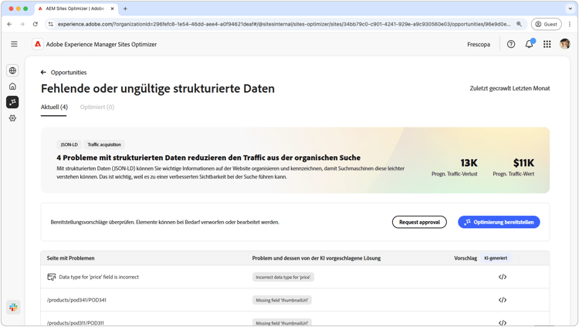Click the JSON-LD tag

pos(69,145)
